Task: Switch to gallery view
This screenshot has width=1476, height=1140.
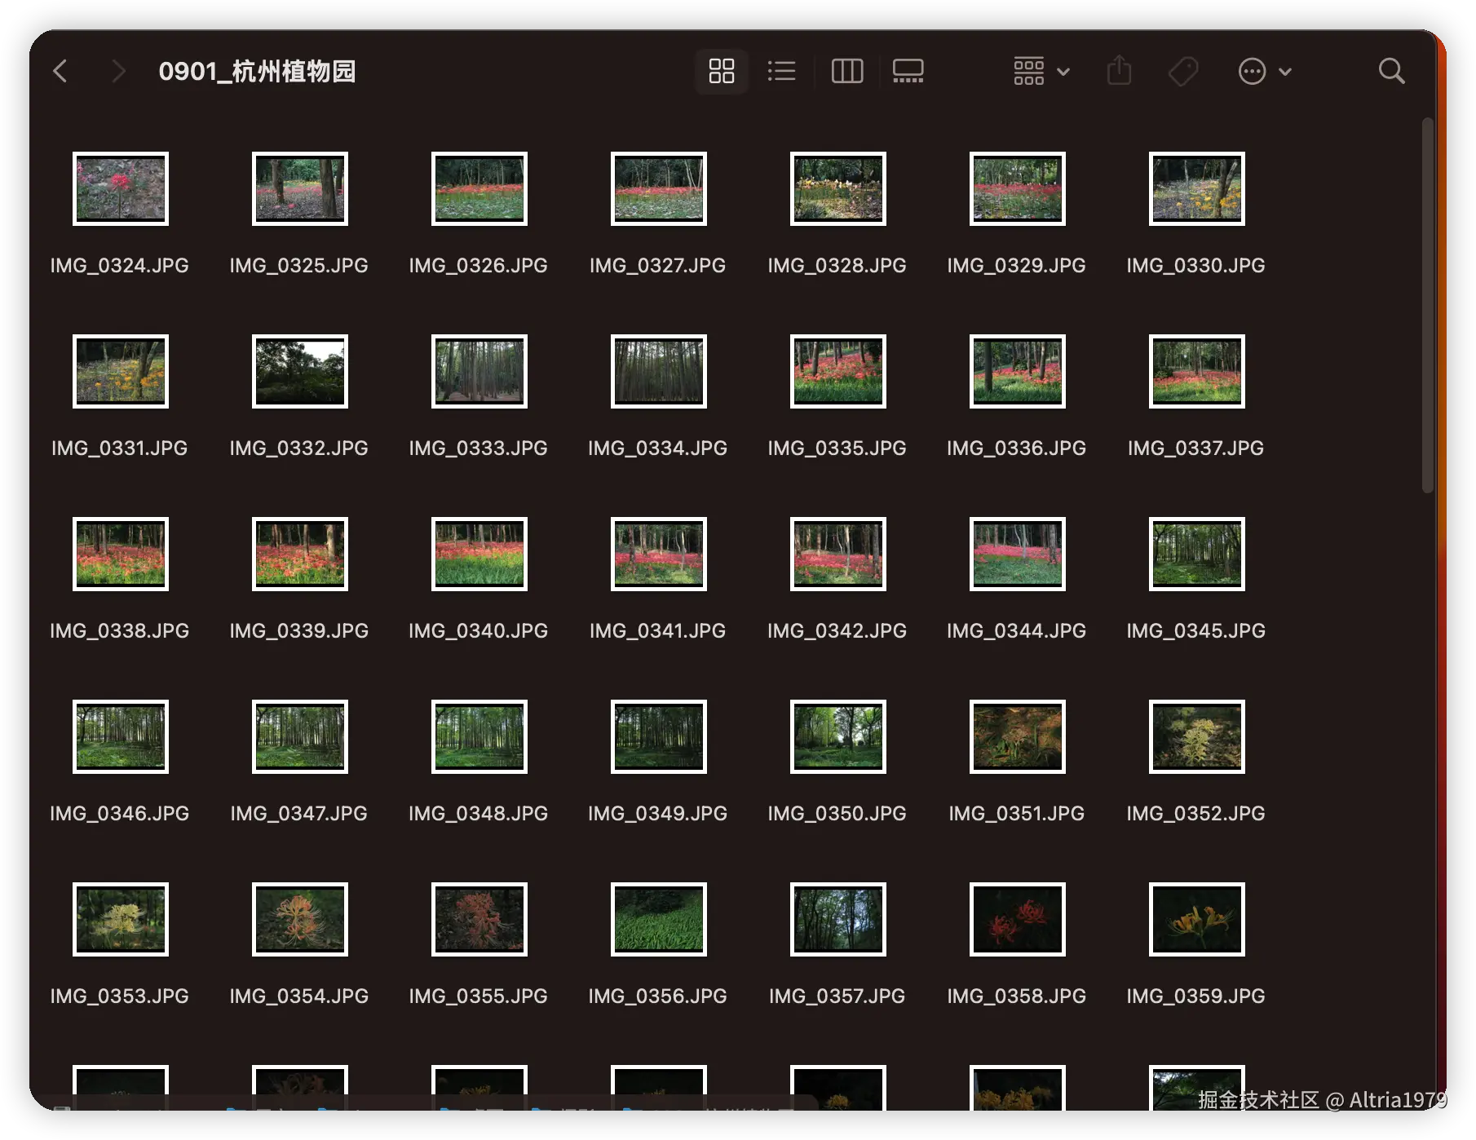Action: pyautogui.click(x=908, y=71)
